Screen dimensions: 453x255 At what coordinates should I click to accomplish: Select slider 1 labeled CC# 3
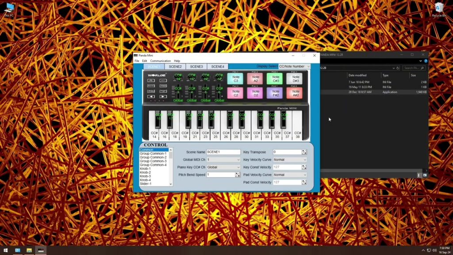(178, 92)
